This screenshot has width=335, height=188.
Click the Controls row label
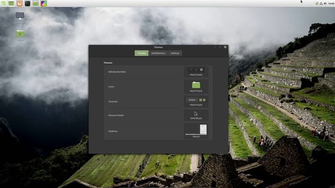pyautogui.click(x=113, y=101)
